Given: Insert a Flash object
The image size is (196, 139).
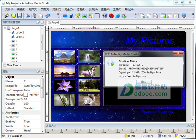Looking at the screenshot, I should click(111, 16).
